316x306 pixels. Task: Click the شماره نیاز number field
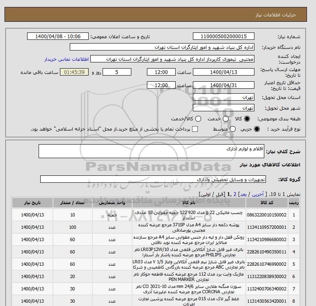click(x=224, y=36)
